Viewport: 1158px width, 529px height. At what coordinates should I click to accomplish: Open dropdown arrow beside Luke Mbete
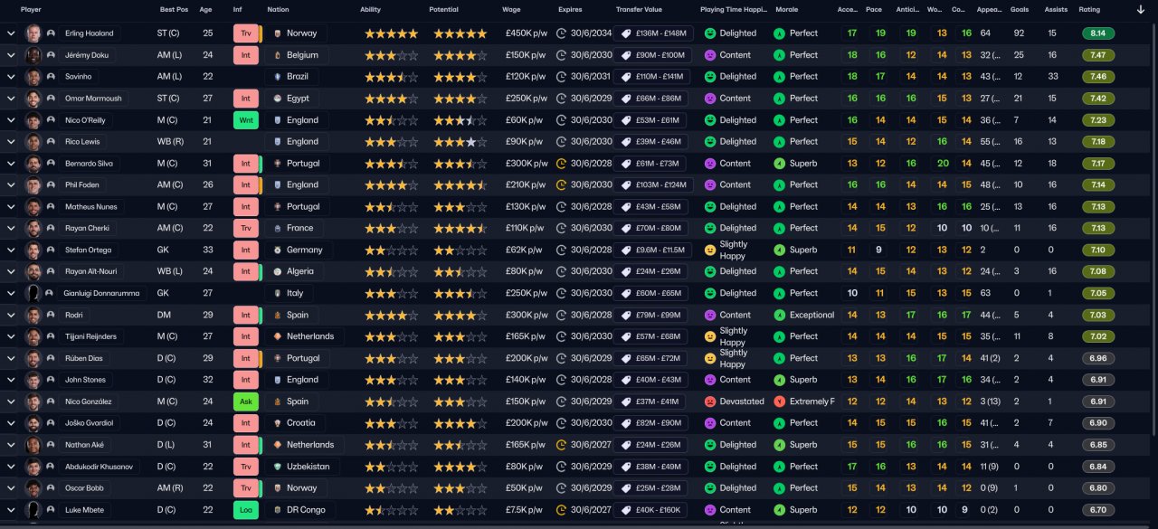11,510
